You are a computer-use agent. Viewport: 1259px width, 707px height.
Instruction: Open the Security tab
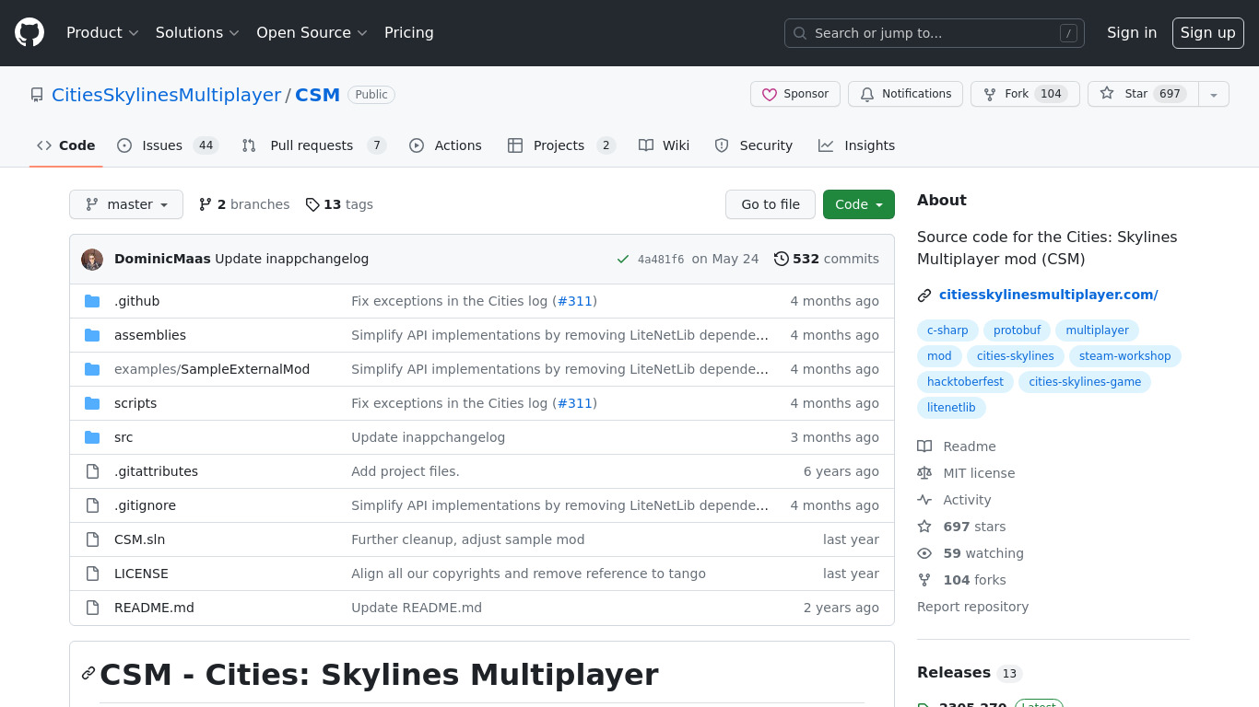pyautogui.click(x=754, y=145)
